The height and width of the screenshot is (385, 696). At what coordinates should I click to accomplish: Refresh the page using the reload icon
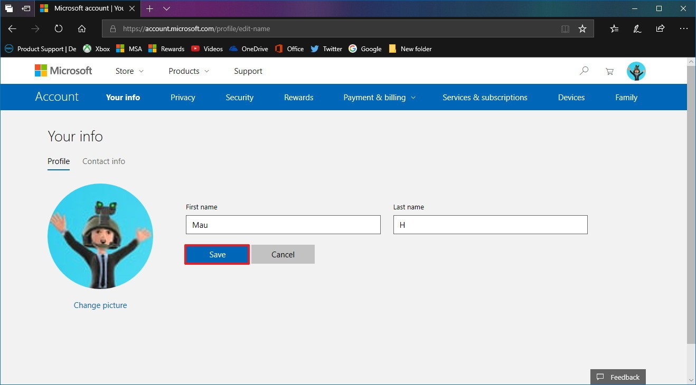tap(58, 28)
